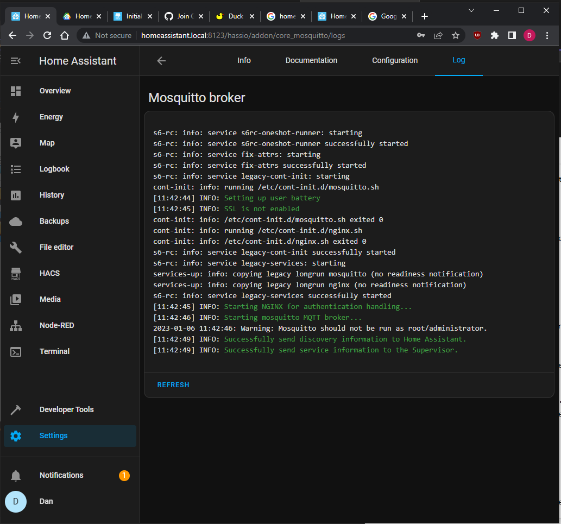The width and height of the screenshot is (561, 524).
Task: Open Chrome's three-dot menu
Action: tap(547, 35)
